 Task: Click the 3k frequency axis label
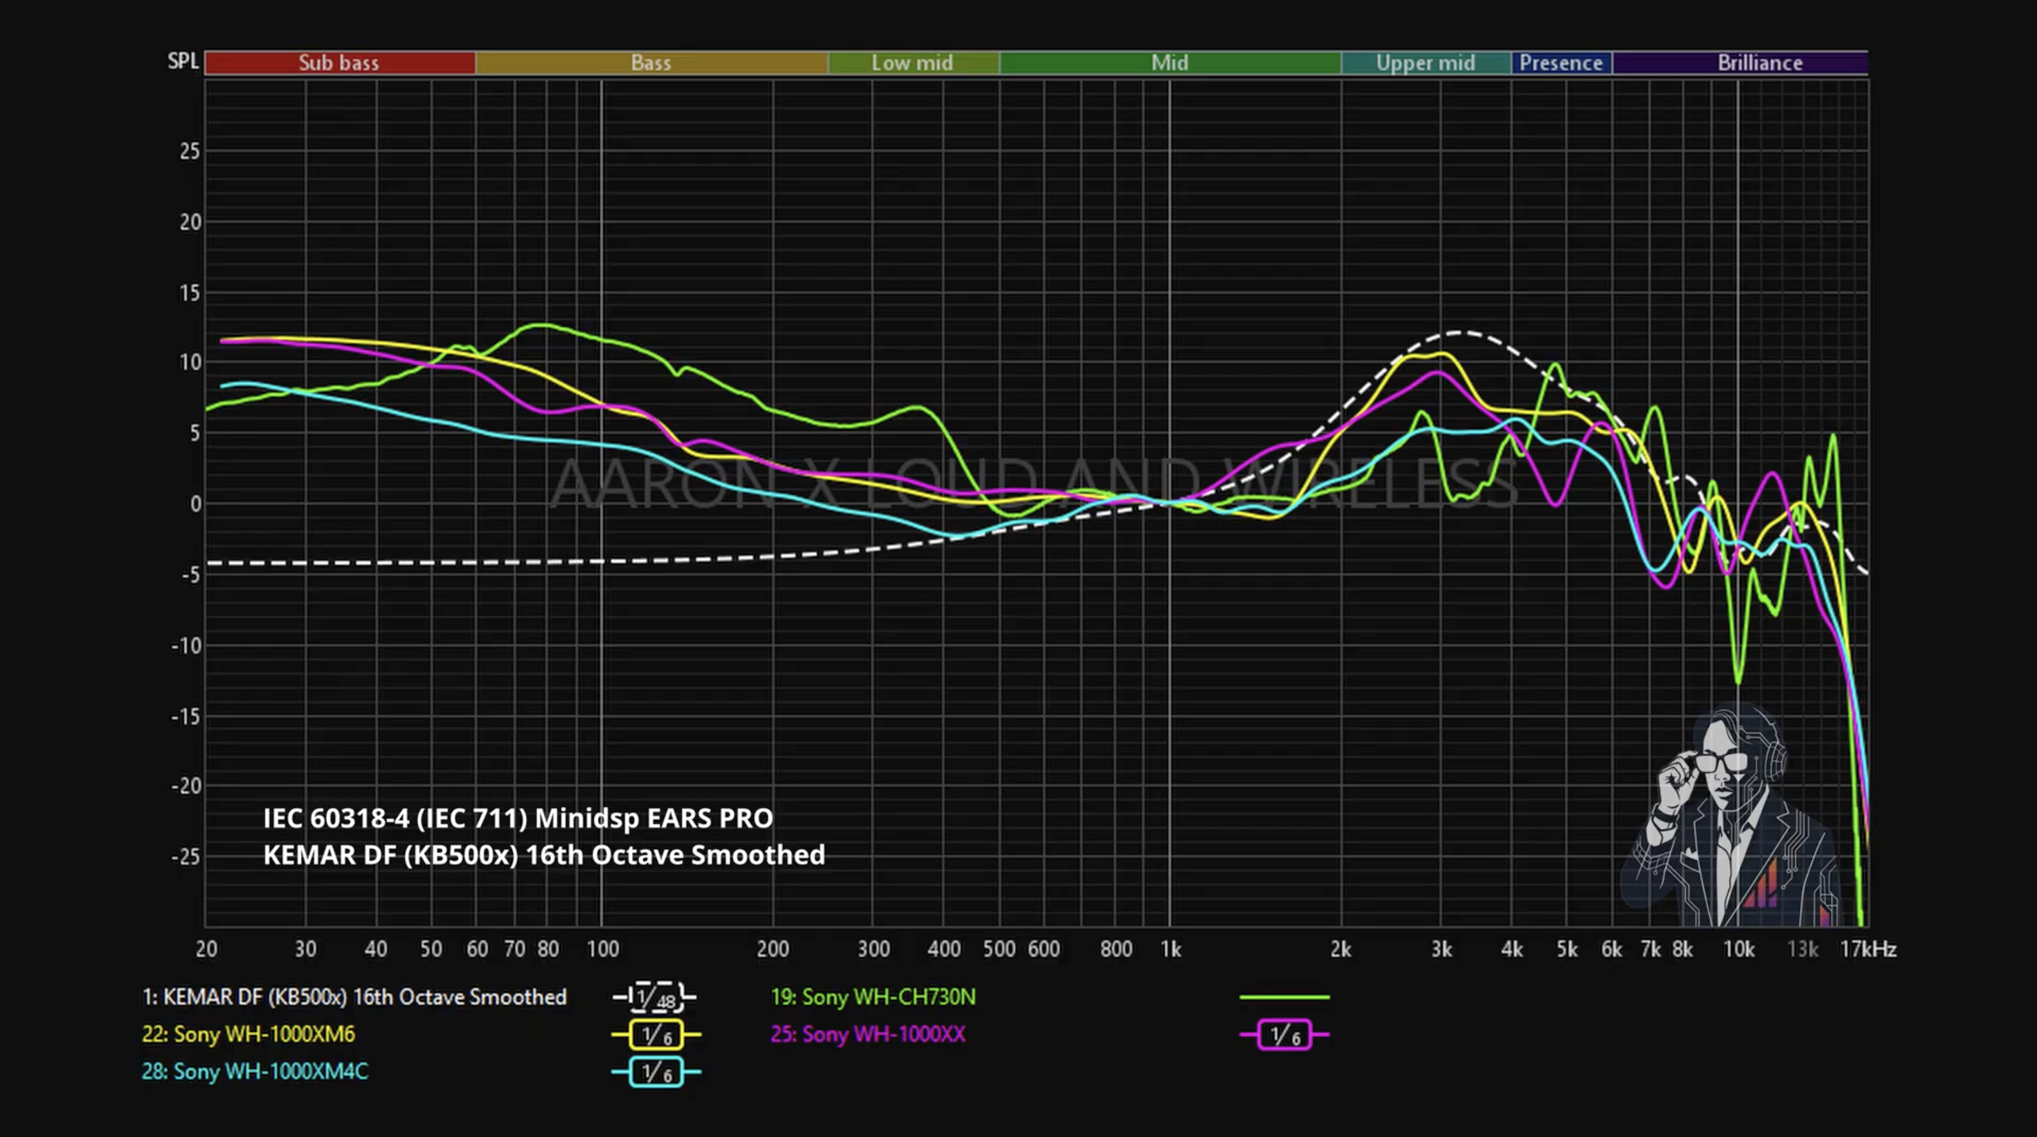pyautogui.click(x=1441, y=949)
